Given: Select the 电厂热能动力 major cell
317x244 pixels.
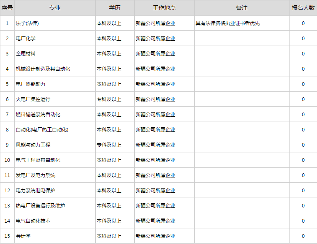Looking at the screenshot, I should click(x=30, y=84).
